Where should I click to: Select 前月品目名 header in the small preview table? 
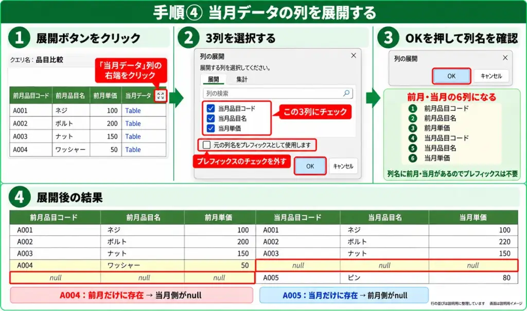click(71, 96)
